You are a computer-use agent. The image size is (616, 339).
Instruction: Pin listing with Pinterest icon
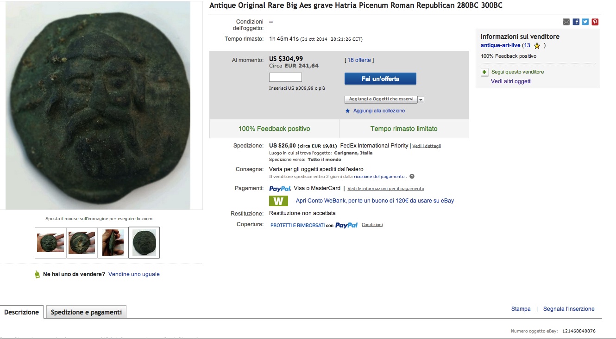pos(595,22)
